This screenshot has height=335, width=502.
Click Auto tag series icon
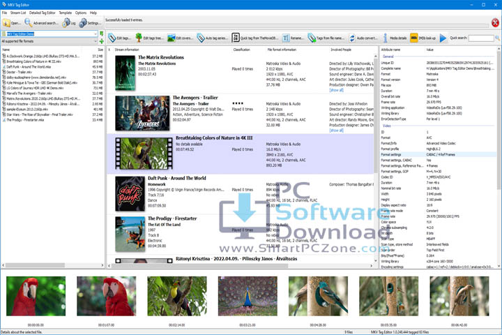[x=201, y=38]
